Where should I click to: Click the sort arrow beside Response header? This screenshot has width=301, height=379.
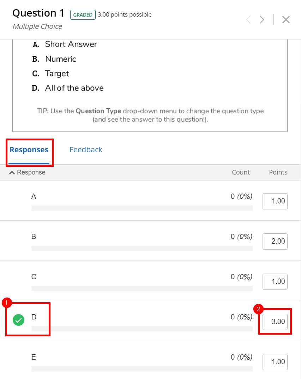[x=12, y=172]
